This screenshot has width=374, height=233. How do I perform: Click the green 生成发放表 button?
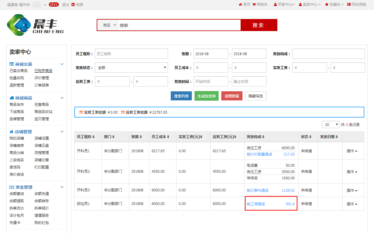tap(207, 96)
